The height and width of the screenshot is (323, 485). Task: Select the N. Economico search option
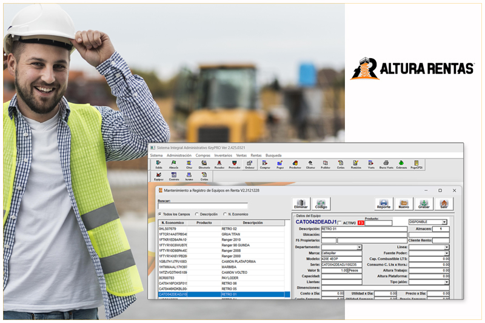click(225, 214)
